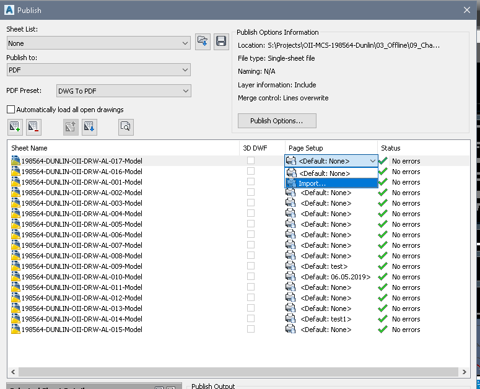This screenshot has width=480, height=389.
Task: Click the Move Sheet Up icon
Action: 71,127
